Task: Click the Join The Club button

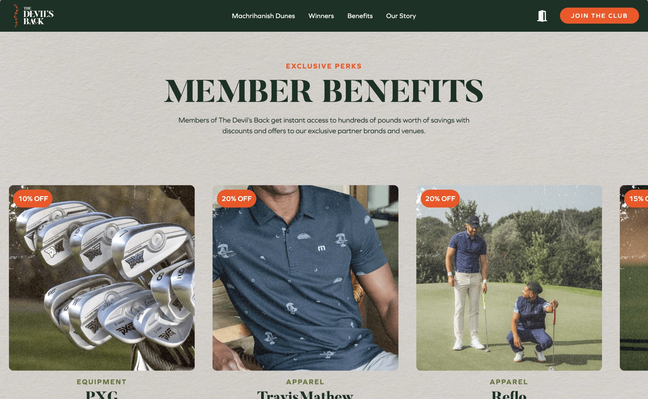Action: pyautogui.click(x=599, y=16)
